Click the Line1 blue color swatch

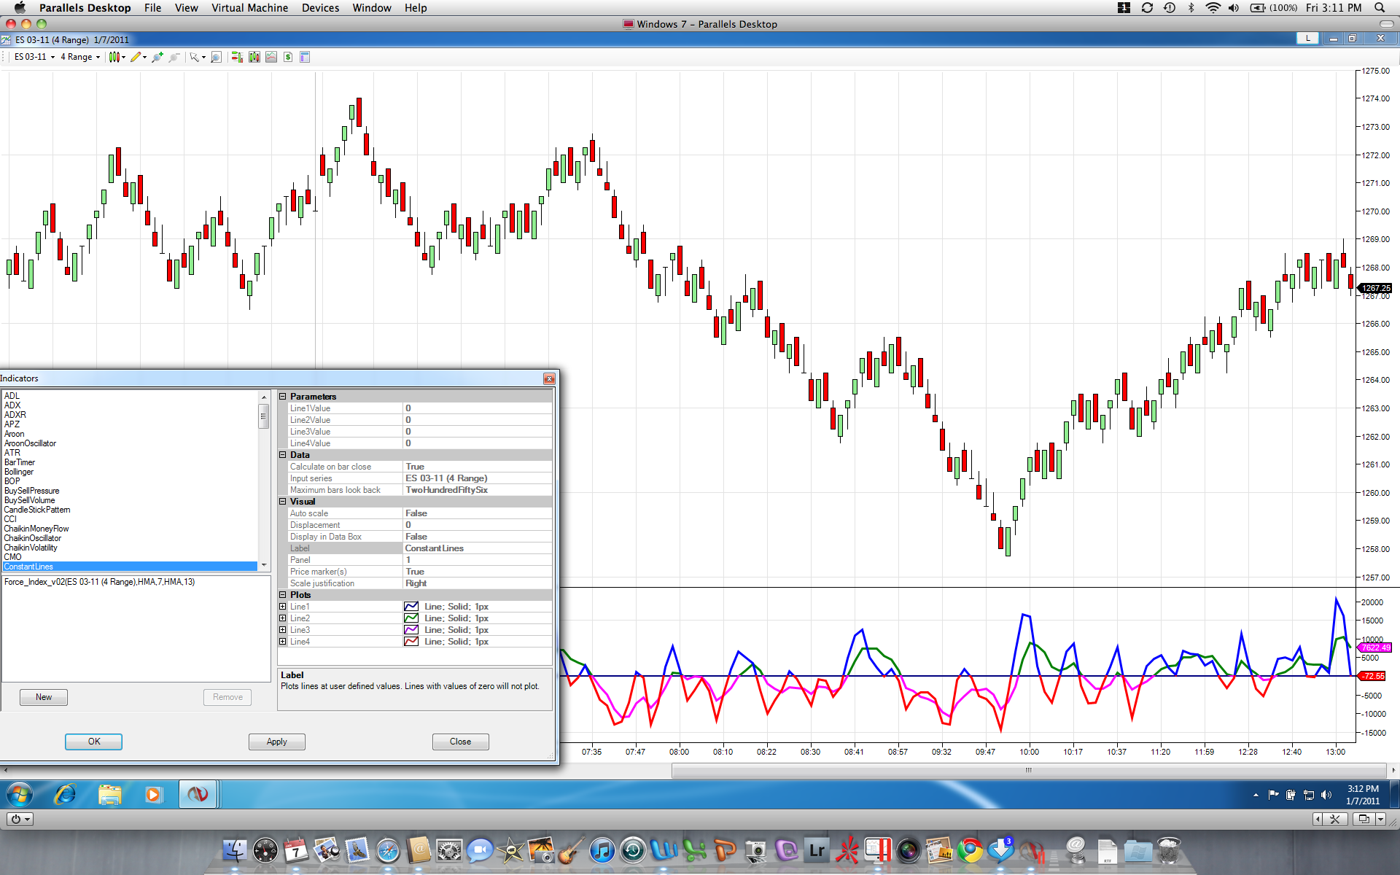[x=411, y=607]
